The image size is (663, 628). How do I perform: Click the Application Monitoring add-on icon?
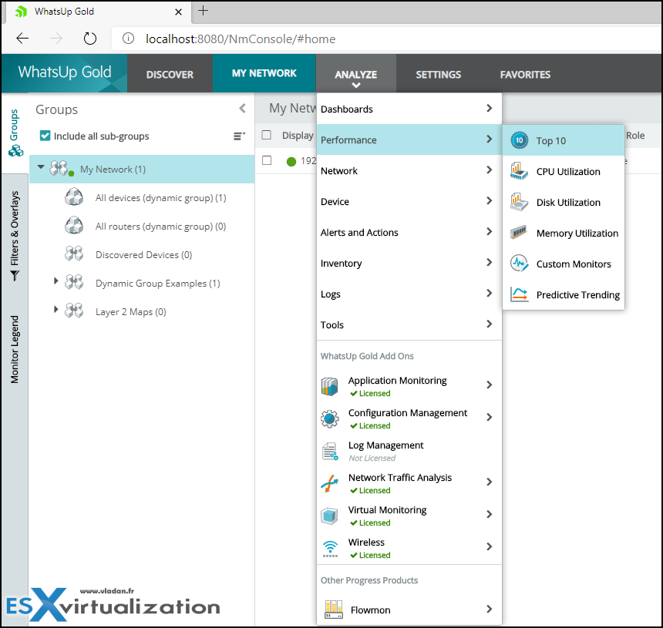[x=330, y=386]
